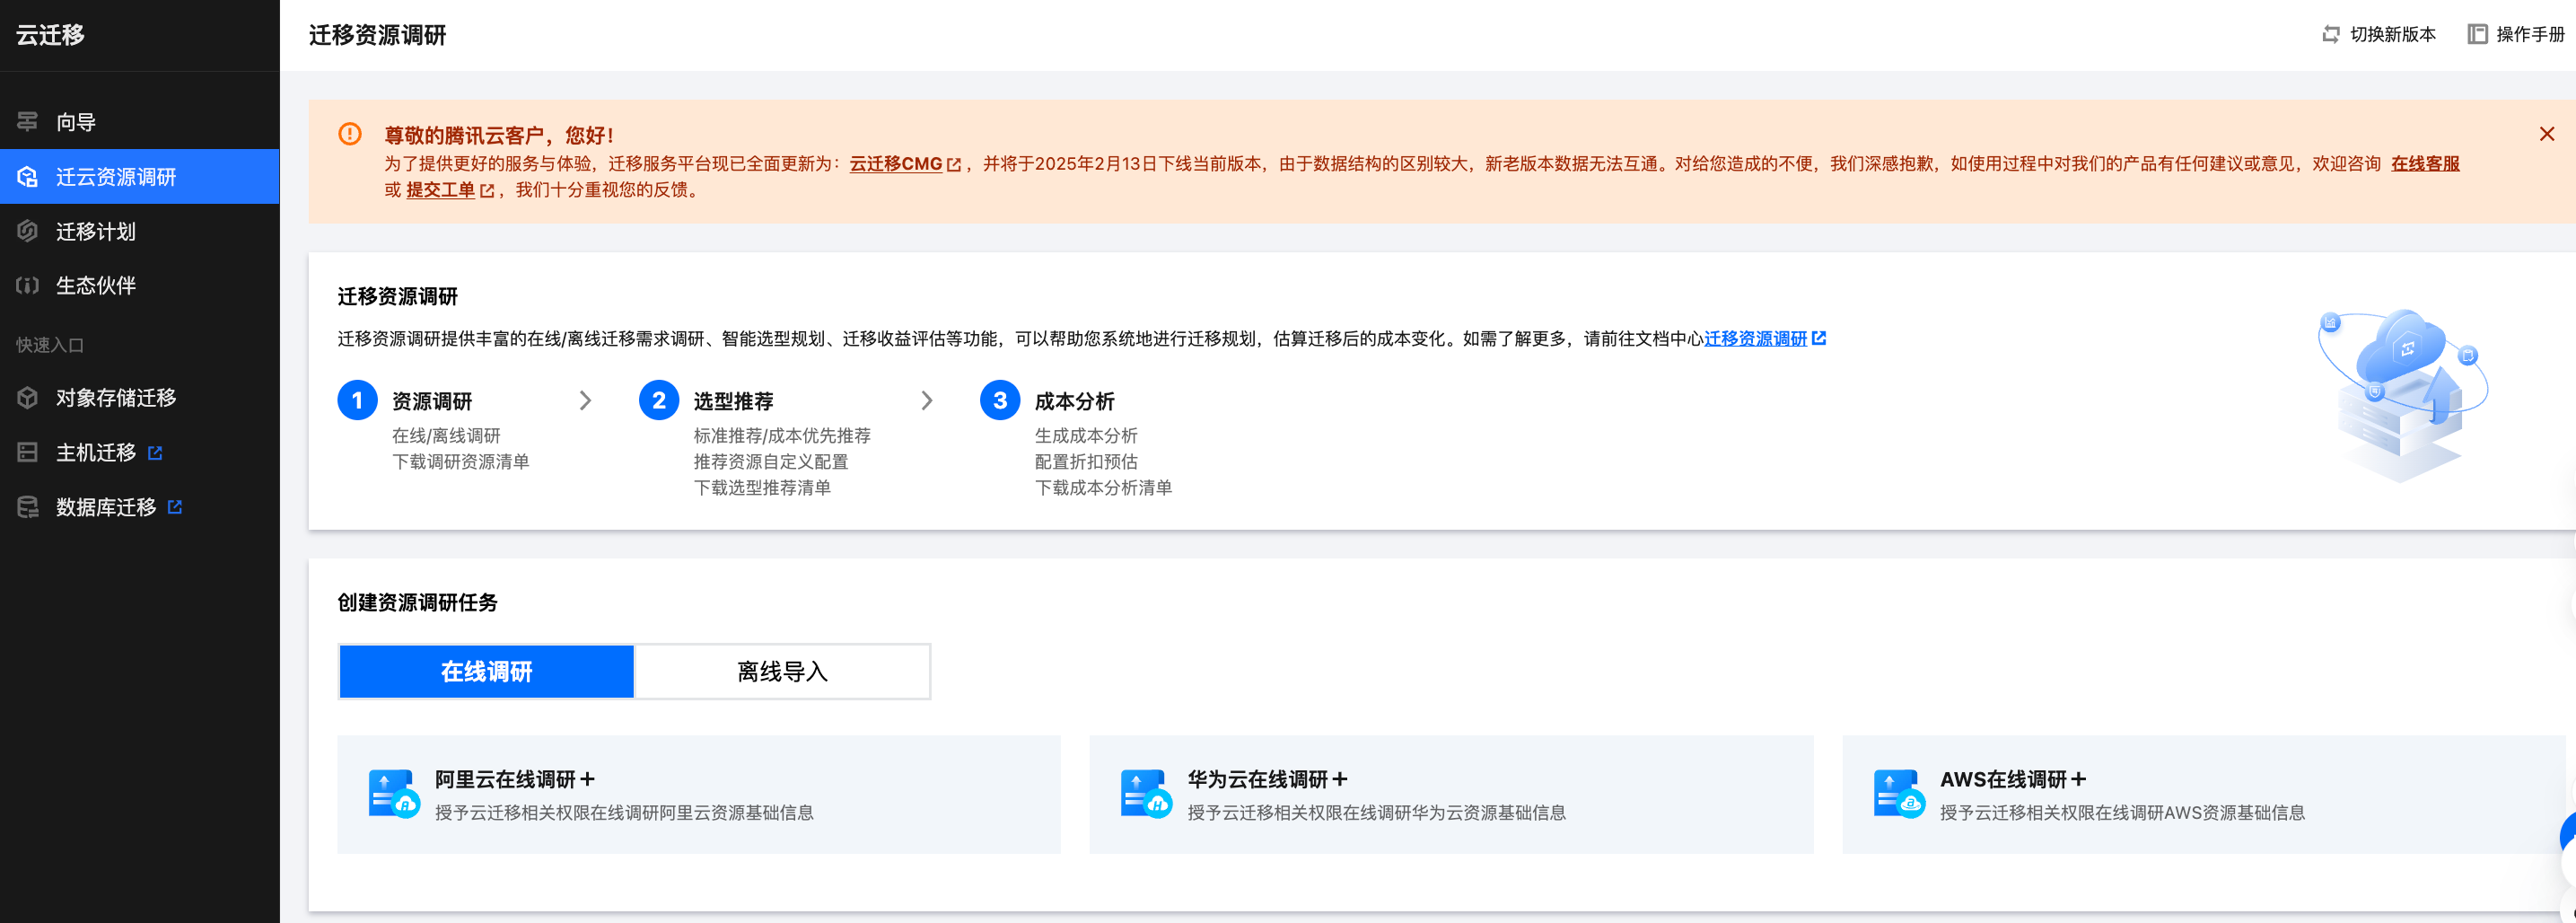
Task: Select the 在线调研 tab
Action: pyautogui.click(x=487, y=672)
